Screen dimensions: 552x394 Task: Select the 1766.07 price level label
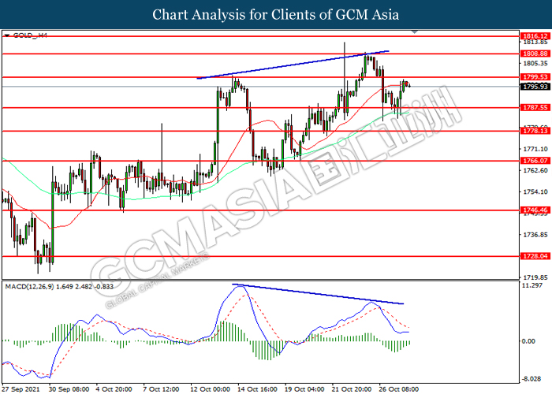click(x=535, y=161)
